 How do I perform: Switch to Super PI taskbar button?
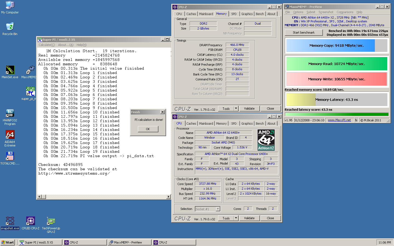[x=40, y=242]
